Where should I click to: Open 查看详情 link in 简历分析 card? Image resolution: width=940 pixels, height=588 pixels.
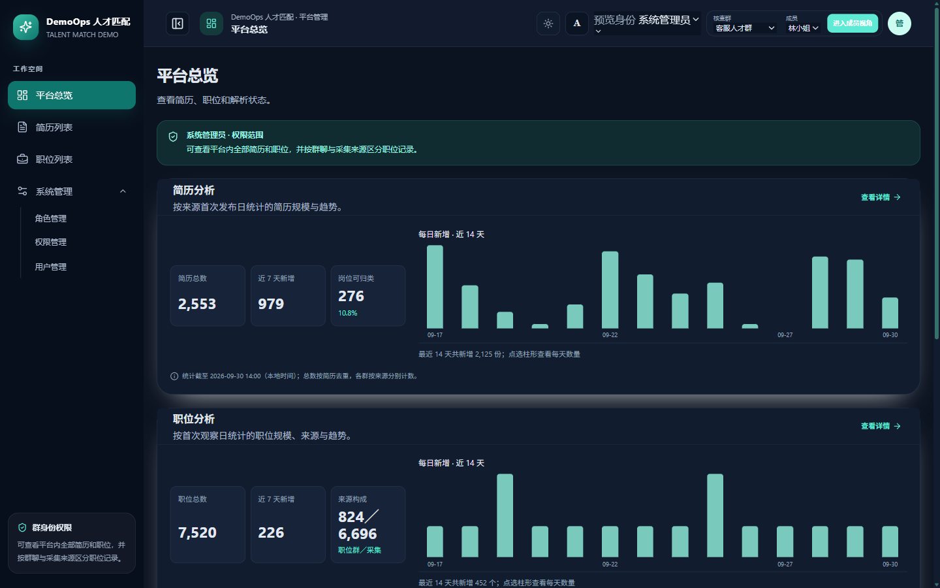[x=881, y=197]
